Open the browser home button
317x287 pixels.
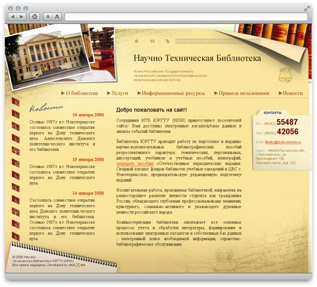35,17
